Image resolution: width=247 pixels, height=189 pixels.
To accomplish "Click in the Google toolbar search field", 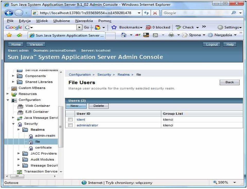I will 53,27.
